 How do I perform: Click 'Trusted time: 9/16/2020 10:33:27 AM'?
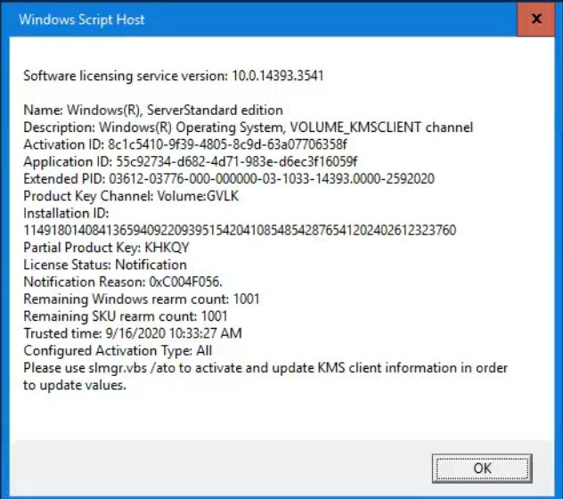133,333
